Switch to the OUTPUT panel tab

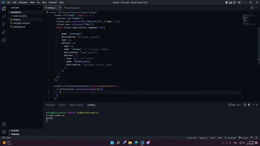62,105
